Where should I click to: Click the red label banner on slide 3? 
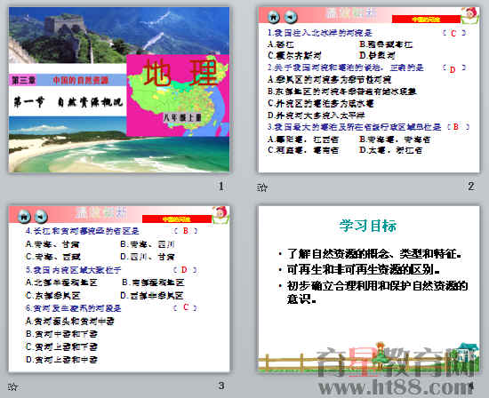coord(177,219)
